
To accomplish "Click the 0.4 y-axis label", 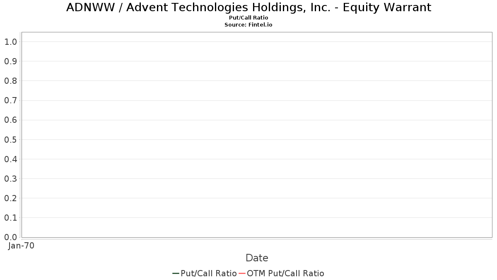I will click(x=10, y=159).
